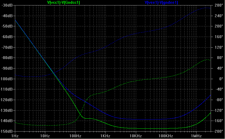Screen dimensions: 225x139
Task: Click the -80dB left axis label
Action: pyautogui.click(x=7, y=58)
